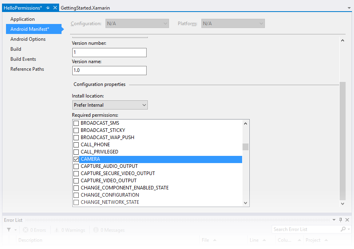Click the Error List filter icon

9,230
